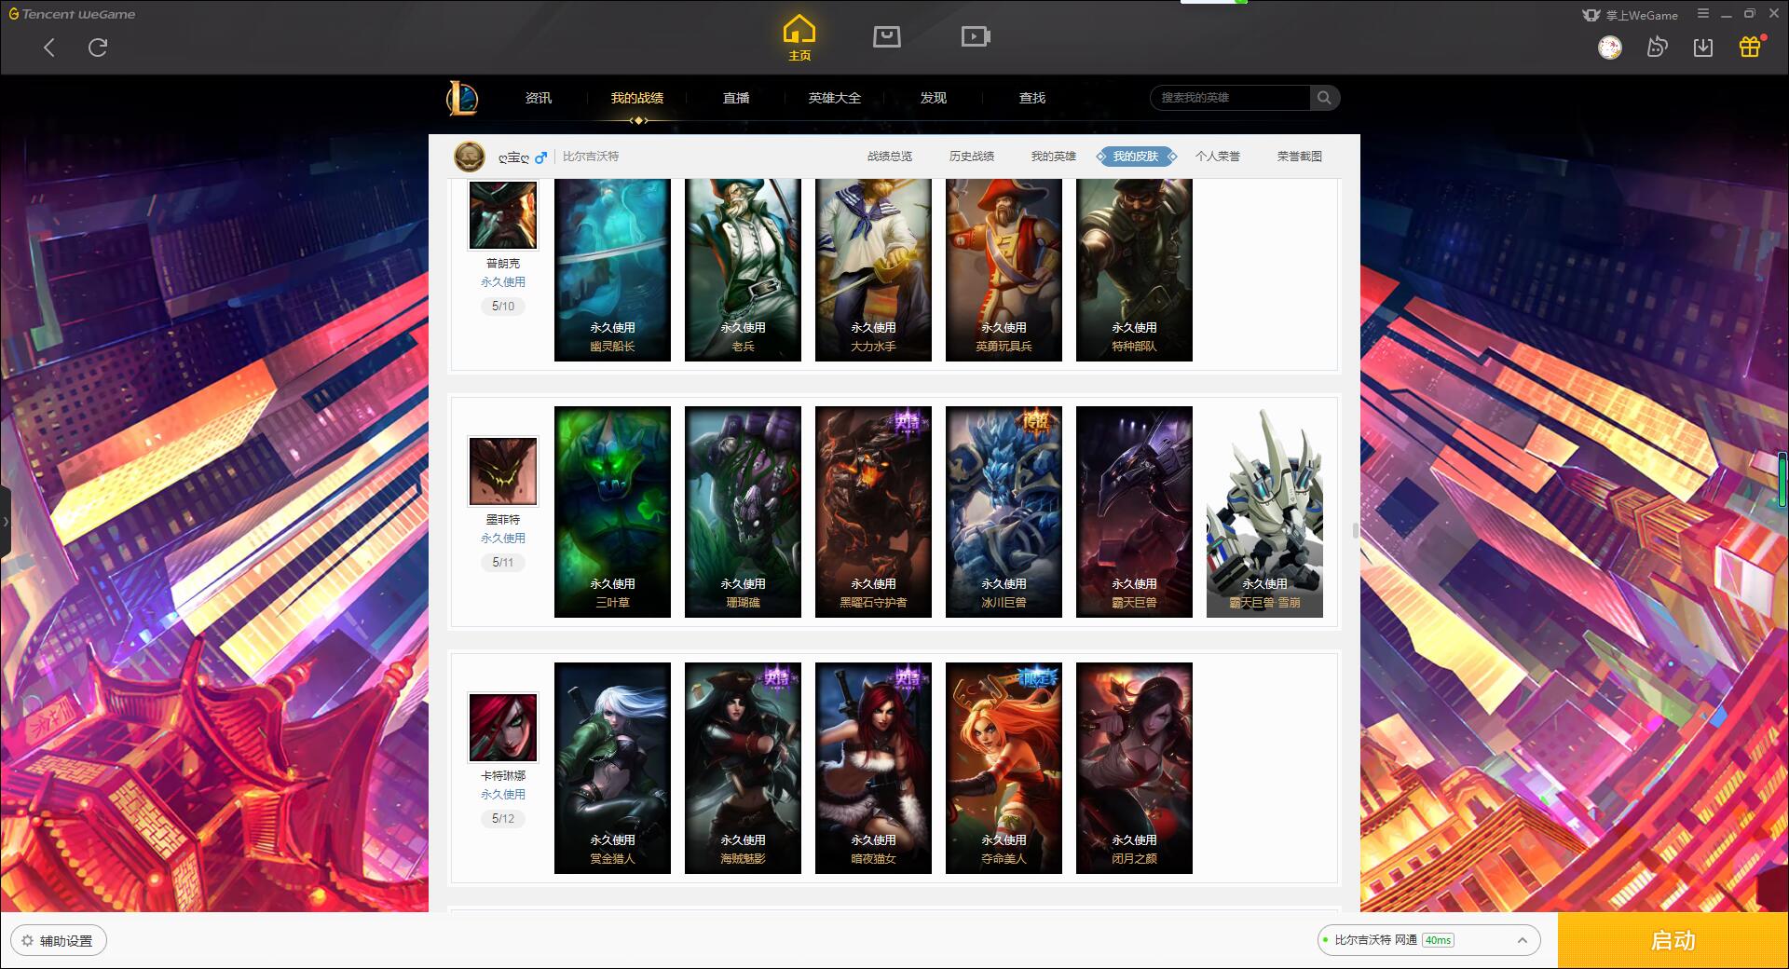Open the 珊瑚礁 skin card
This screenshot has width=1789, height=969.
[743, 512]
